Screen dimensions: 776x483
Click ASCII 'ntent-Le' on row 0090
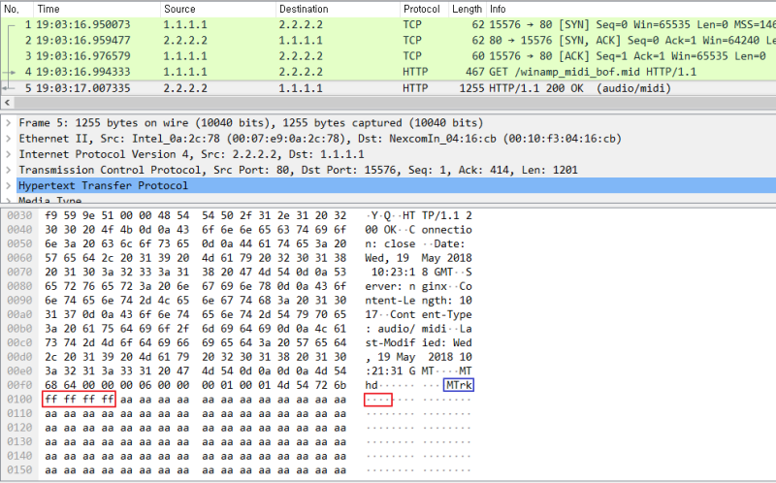pyautogui.click(x=391, y=301)
